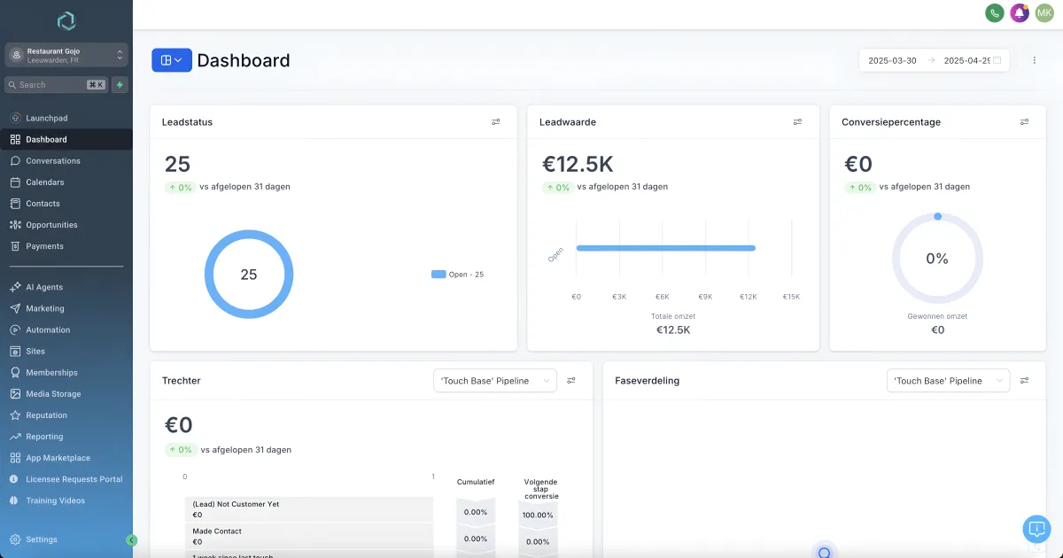
Task: Click the 'Open - 25' legend color swatch
Action: pyautogui.click(x=438, y=275)
